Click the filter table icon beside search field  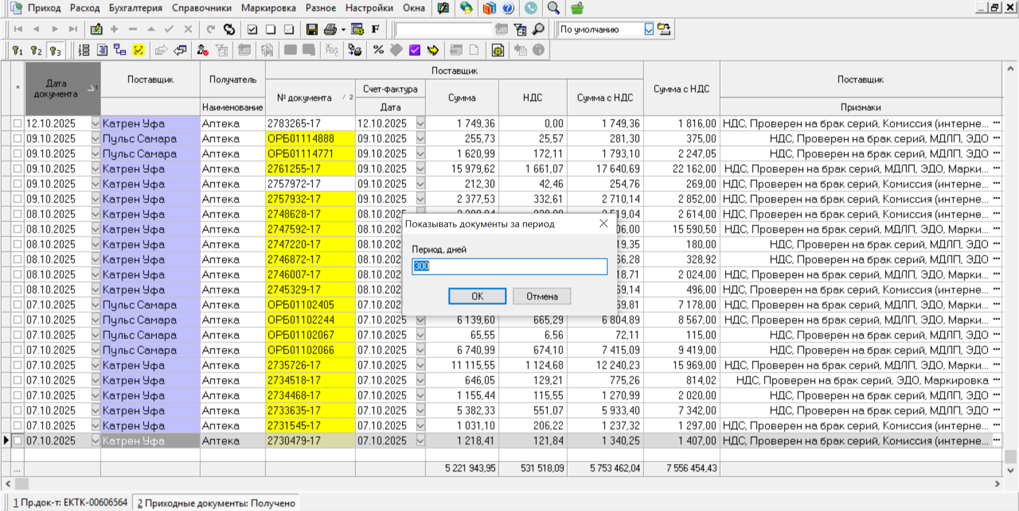tap(520, 29)
